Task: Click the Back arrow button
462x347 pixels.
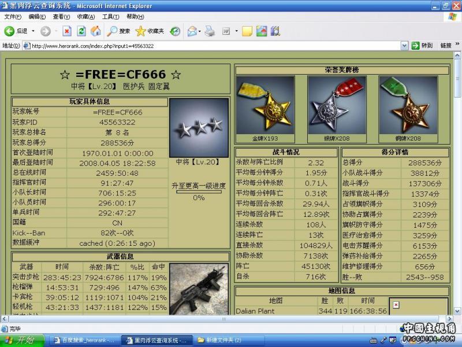Action: click(x=9, y=31)
